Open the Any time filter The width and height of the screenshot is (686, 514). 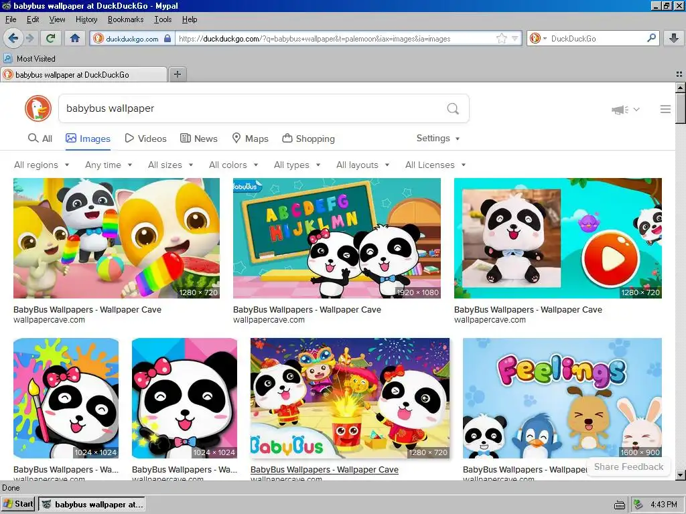[x=109, y=165]
